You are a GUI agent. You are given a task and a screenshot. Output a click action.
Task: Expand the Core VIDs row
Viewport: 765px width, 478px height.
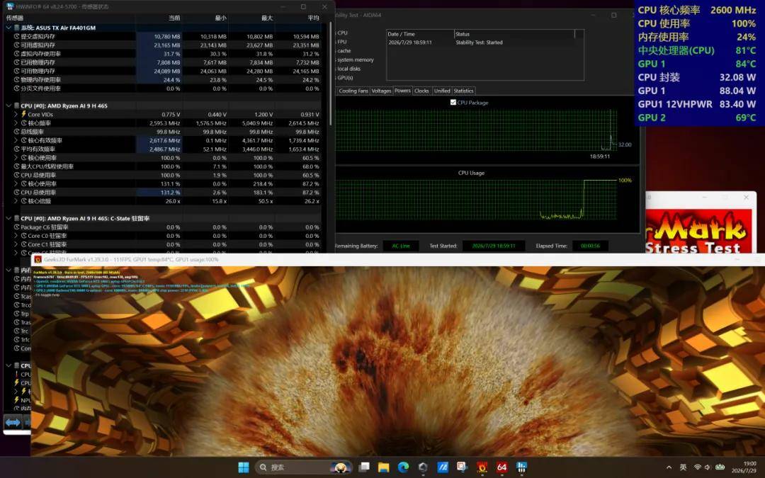coord(16,114)
